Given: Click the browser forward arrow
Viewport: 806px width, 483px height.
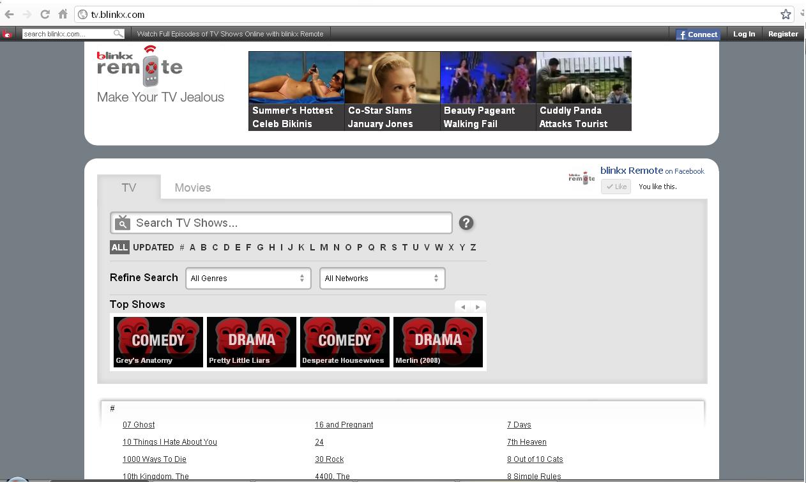Looking at the screenshot, I should pyautogui.click(x=27, y=14).
